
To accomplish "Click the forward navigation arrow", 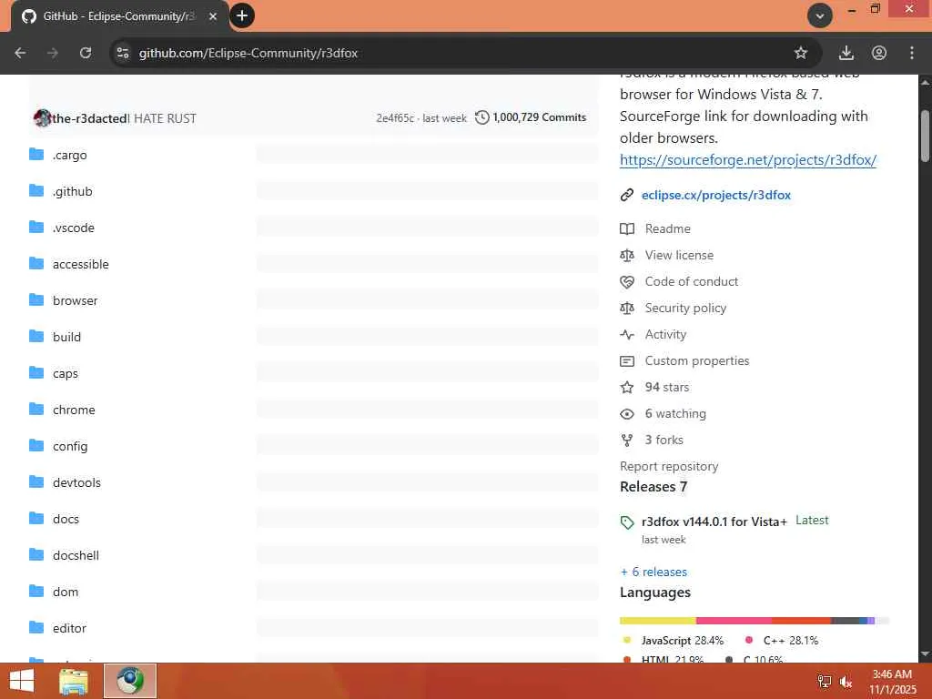I will [x=53, y=53].
